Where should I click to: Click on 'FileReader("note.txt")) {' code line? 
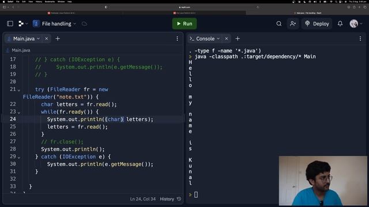click(x=61, y=97)
